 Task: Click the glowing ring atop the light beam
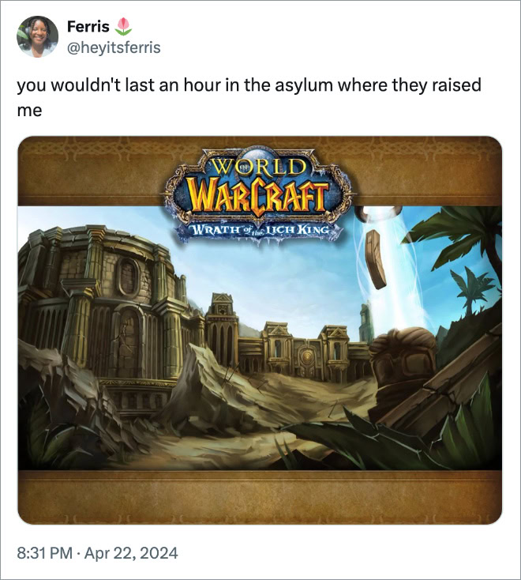(377, 213)
